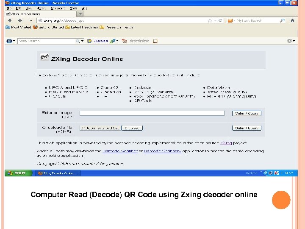Screen dimensions: 305x229
Task: Click the network system tray icon
Action: (271, 173)
